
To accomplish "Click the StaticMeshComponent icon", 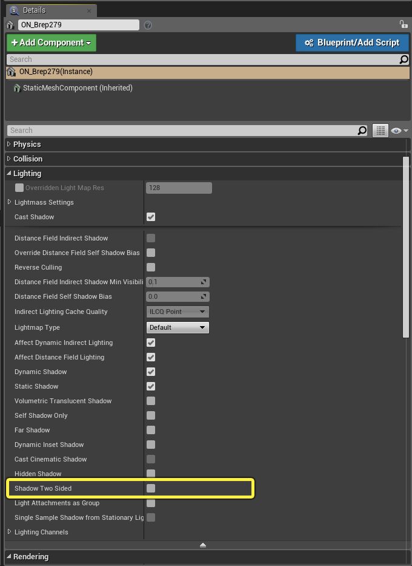I will (x=16, y=88).
